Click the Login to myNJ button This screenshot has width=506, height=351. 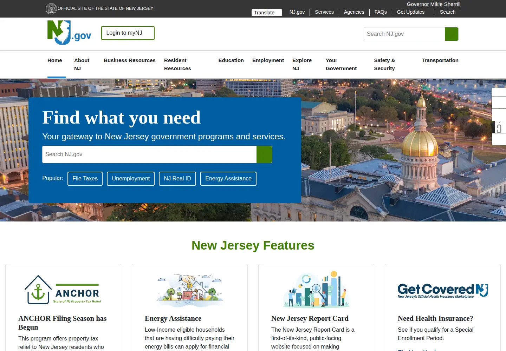click(128, 33)
